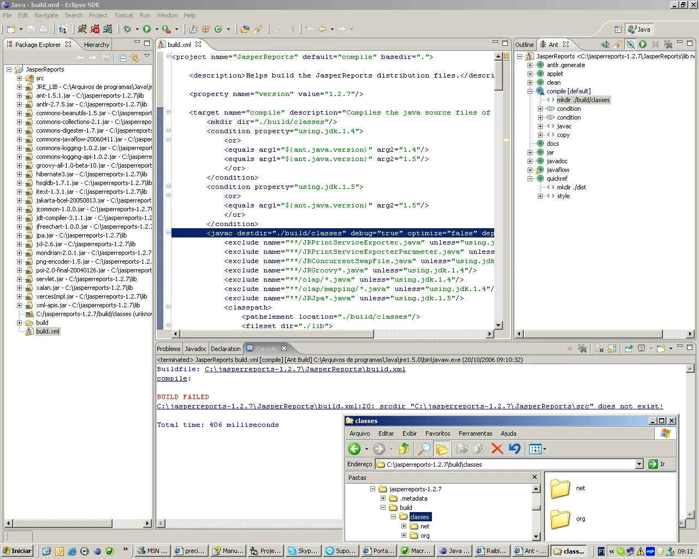Click Remove All Terminated Launches in Console

[x=583, y=348]
